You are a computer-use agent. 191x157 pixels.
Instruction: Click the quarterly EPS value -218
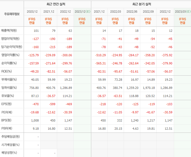click(x=103, y=104)
